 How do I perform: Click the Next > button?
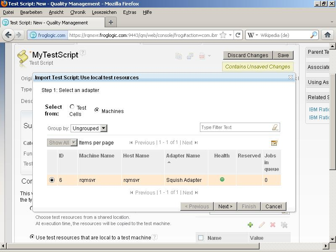tap(225, 206)
